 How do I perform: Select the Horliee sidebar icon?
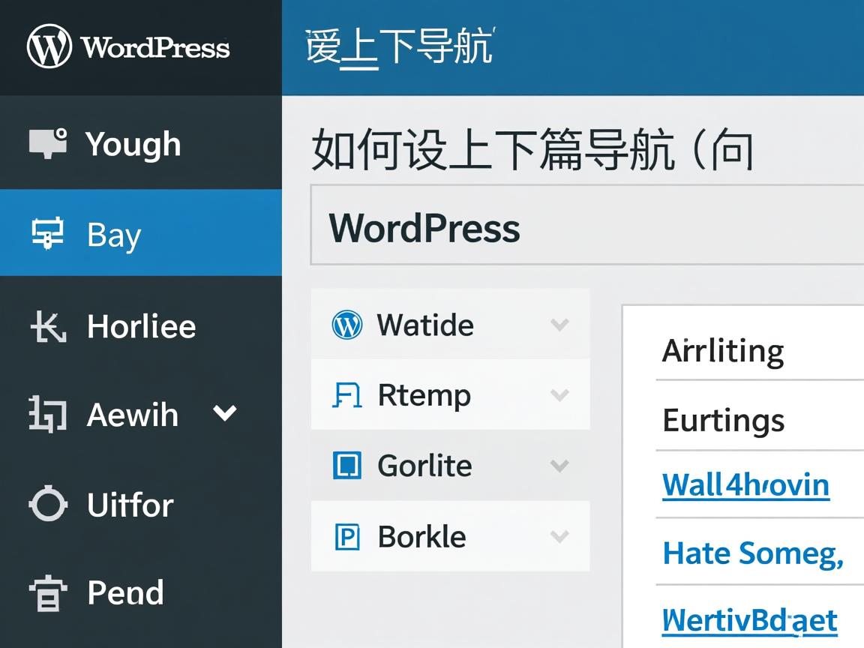click(x=47, y=325)
